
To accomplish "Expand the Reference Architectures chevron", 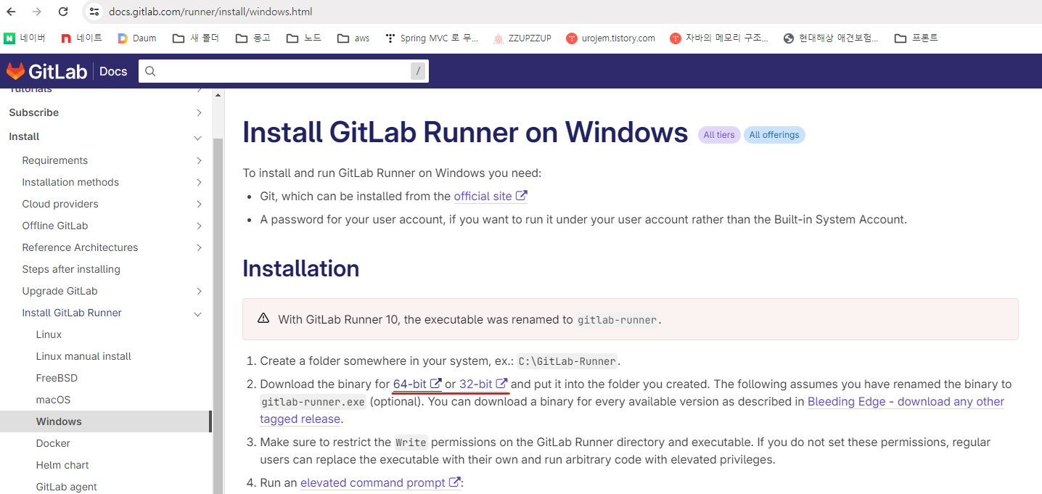I will 199,247.
